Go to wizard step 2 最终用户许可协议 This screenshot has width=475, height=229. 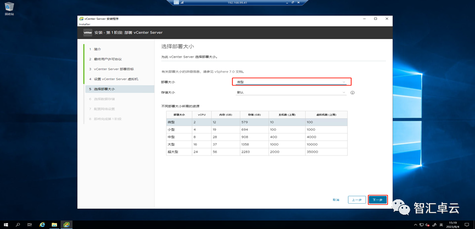tap(105, 59)
